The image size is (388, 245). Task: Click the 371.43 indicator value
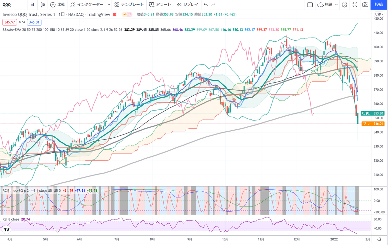(297, 29)
